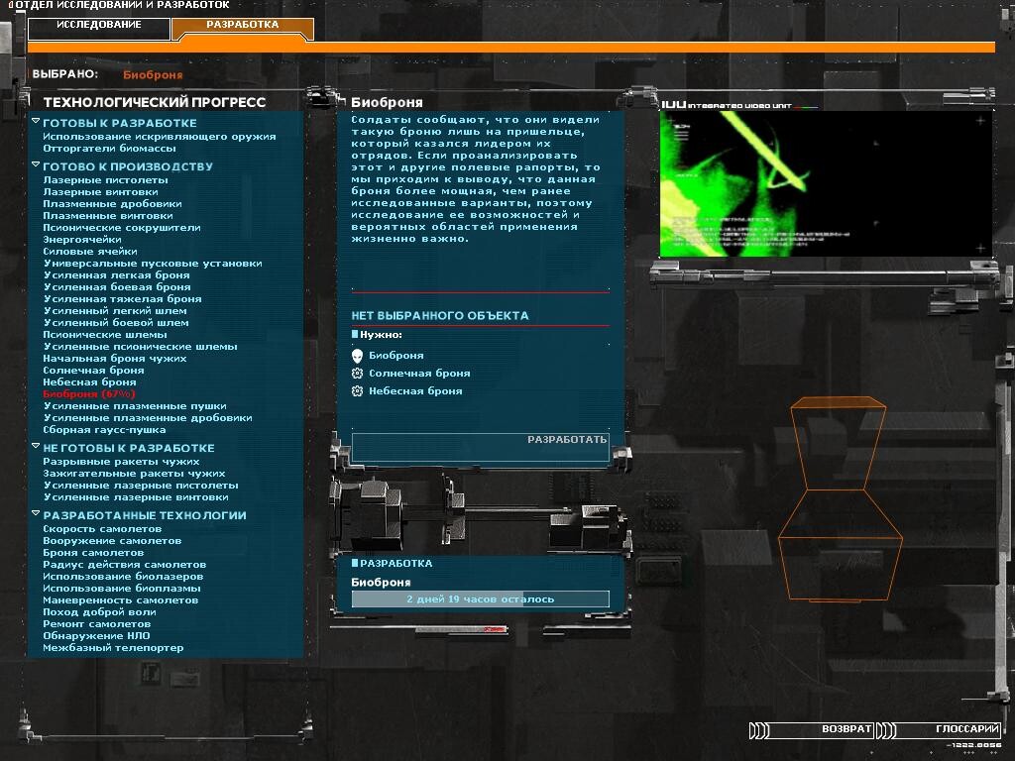
Task: Select Усиленные лазерные винтовки
Action: [135, 497]
